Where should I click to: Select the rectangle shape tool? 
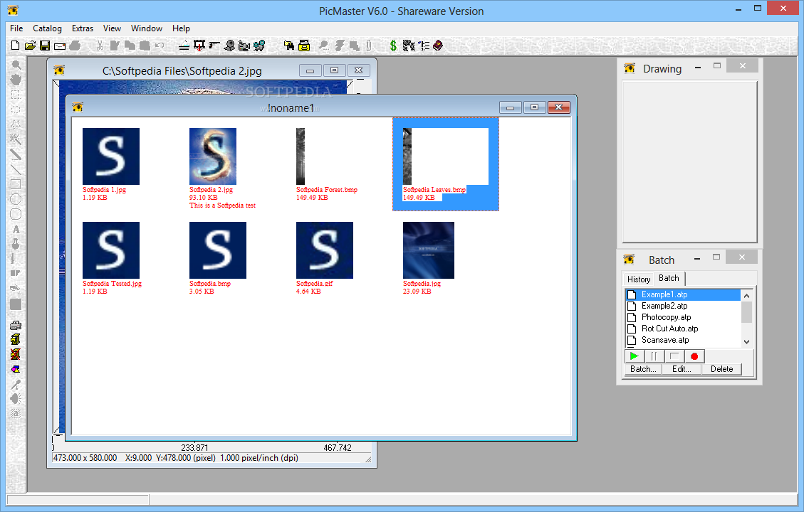coord(16,184)
